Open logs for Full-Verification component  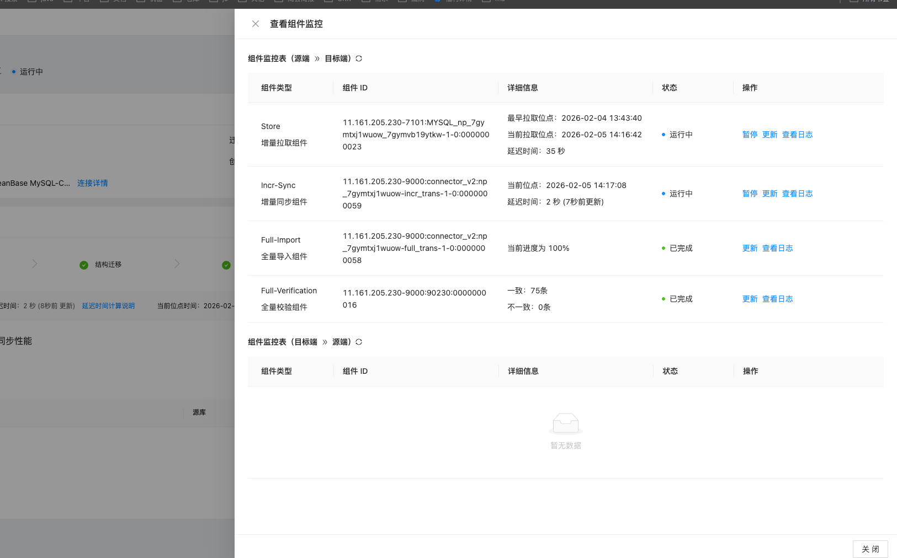[x=777, y=299]
